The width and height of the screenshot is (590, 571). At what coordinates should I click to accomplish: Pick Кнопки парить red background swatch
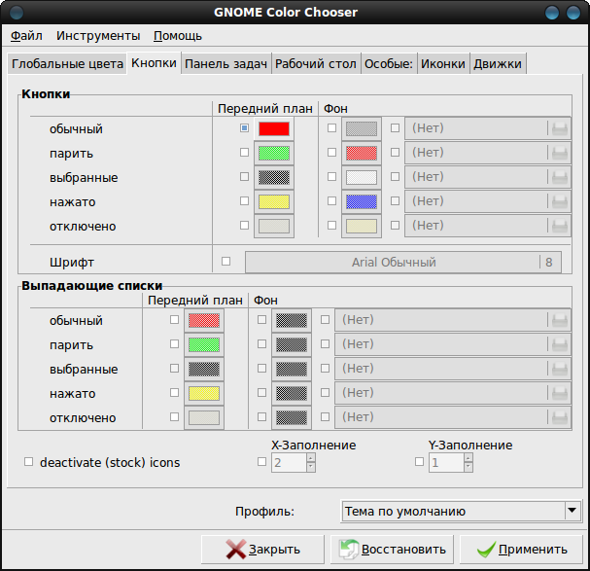coord(362,153)
